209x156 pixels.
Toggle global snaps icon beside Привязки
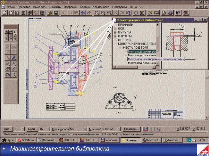point(145,129)
